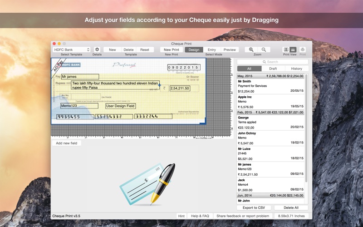Switch to Design mode
Screen dimensions: 363x227
tap(194, 49)
